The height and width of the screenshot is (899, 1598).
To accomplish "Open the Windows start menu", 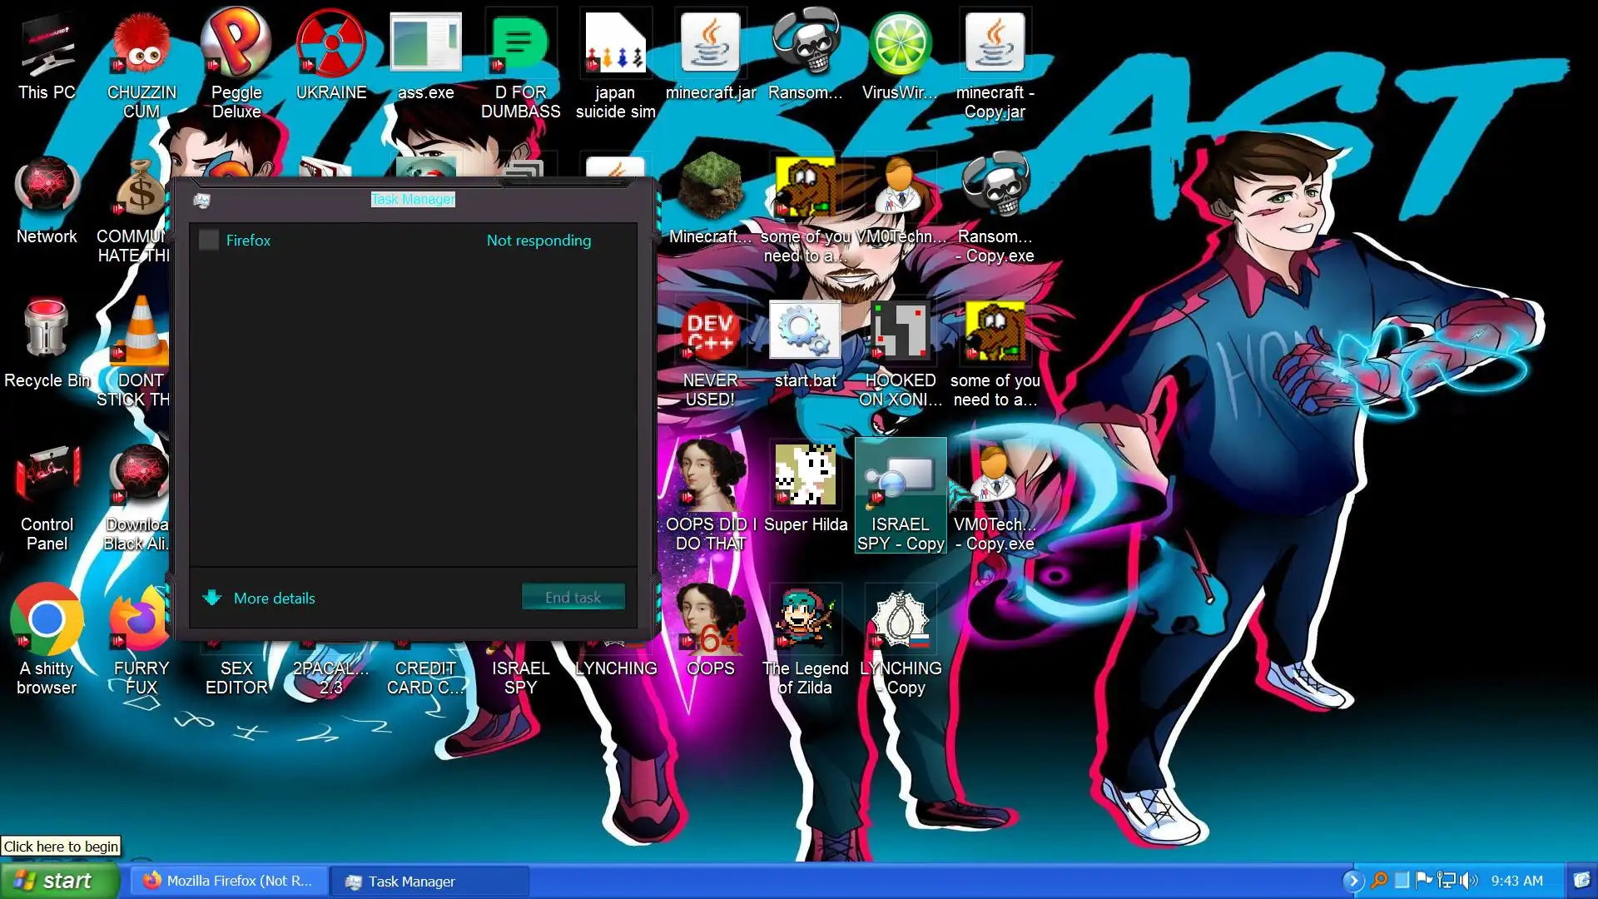I will 58,881.
